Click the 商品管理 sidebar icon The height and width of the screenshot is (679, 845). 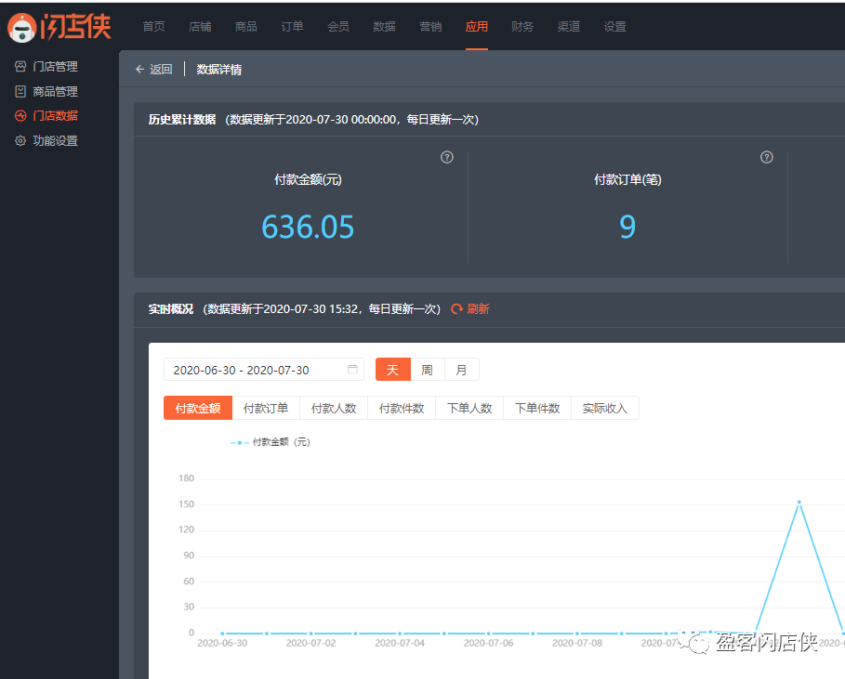(20, 92)
